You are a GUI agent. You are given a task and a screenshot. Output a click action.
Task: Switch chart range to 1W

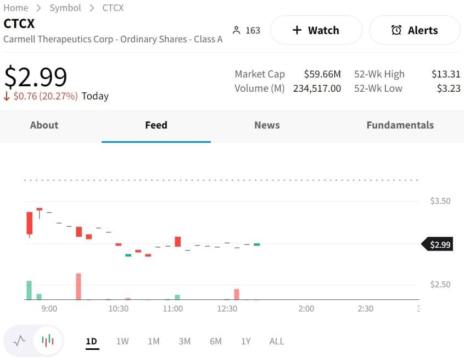(122, 341)
